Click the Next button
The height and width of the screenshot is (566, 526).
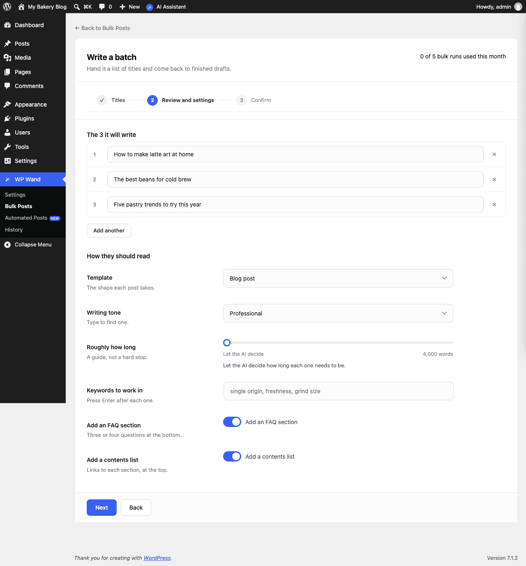(102, 508)
